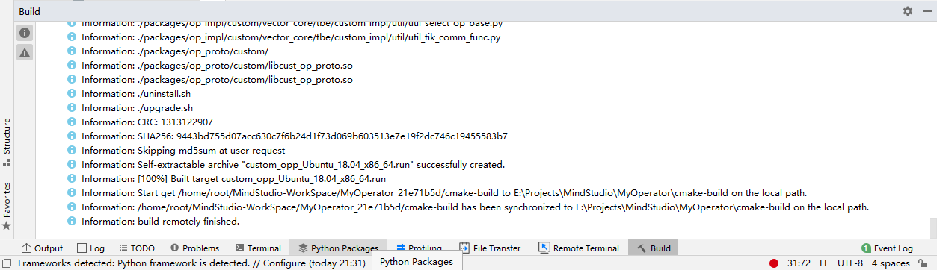Screen dimensions: 937x270
Task: Open Build panel settings gear
Action: 908,11
